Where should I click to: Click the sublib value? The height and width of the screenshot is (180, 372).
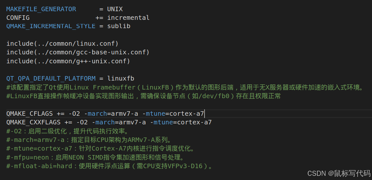(x=119, y=26)
